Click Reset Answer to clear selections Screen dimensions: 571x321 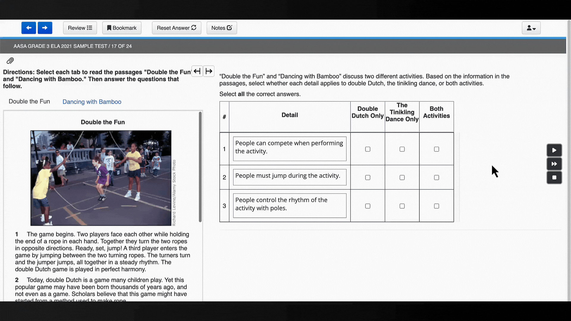coord(177,28)
